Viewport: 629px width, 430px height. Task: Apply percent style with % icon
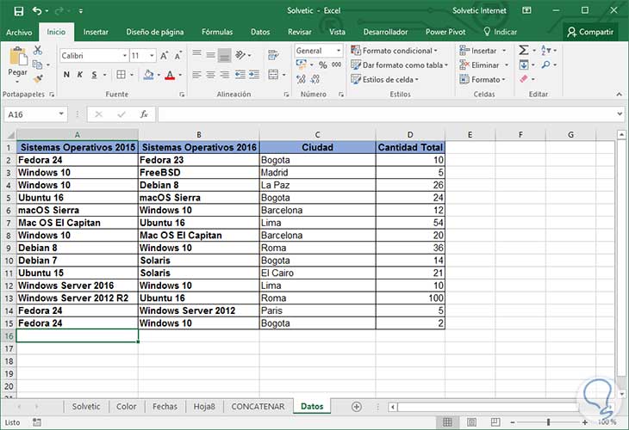click(x=323, y=64)
